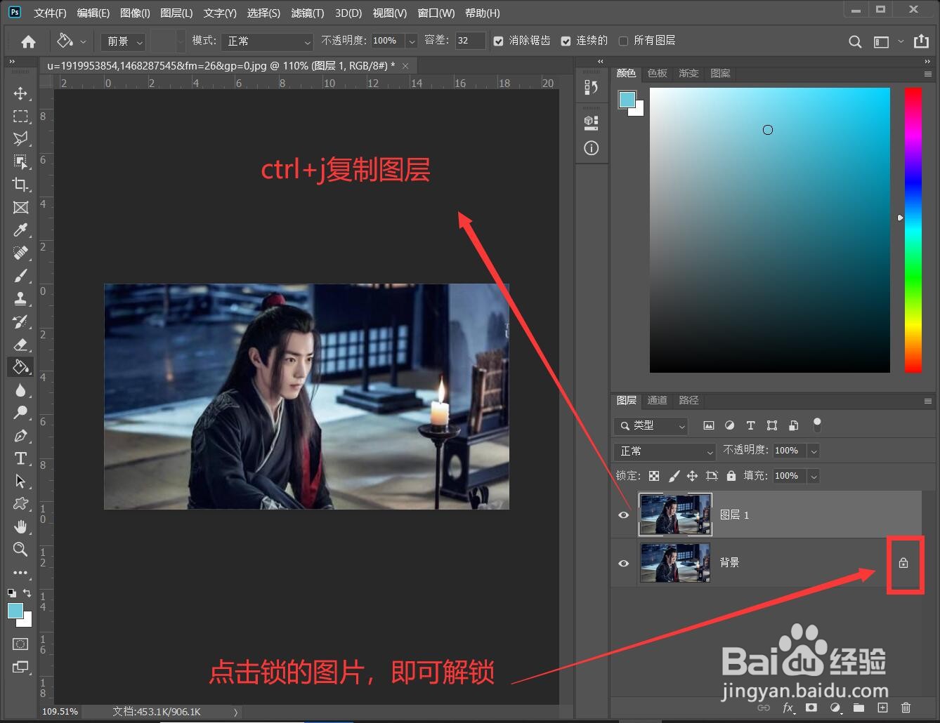The width and height of the screenshot is (940, 723).
Task: Expand the options bar 不透明度 slider arrow
Action: coord(412,41)
